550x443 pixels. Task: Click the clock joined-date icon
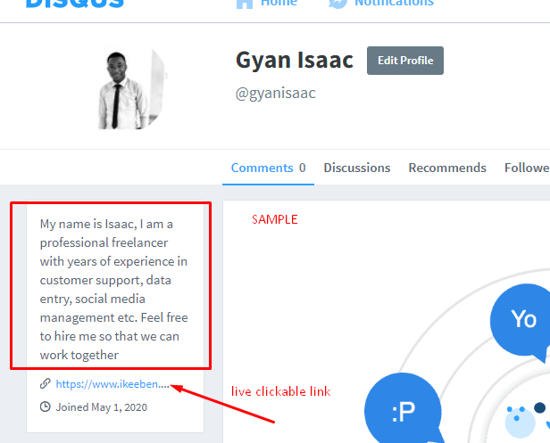(46, 406)
